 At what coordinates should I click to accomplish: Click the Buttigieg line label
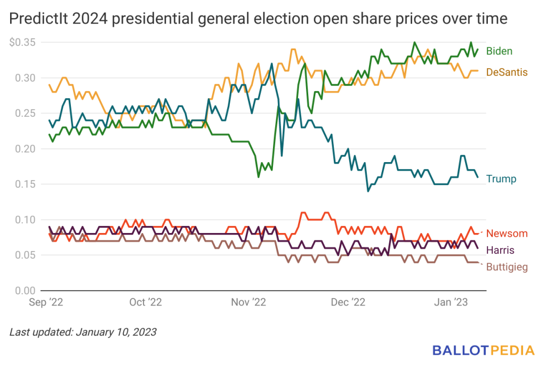(x=507, y=267)
